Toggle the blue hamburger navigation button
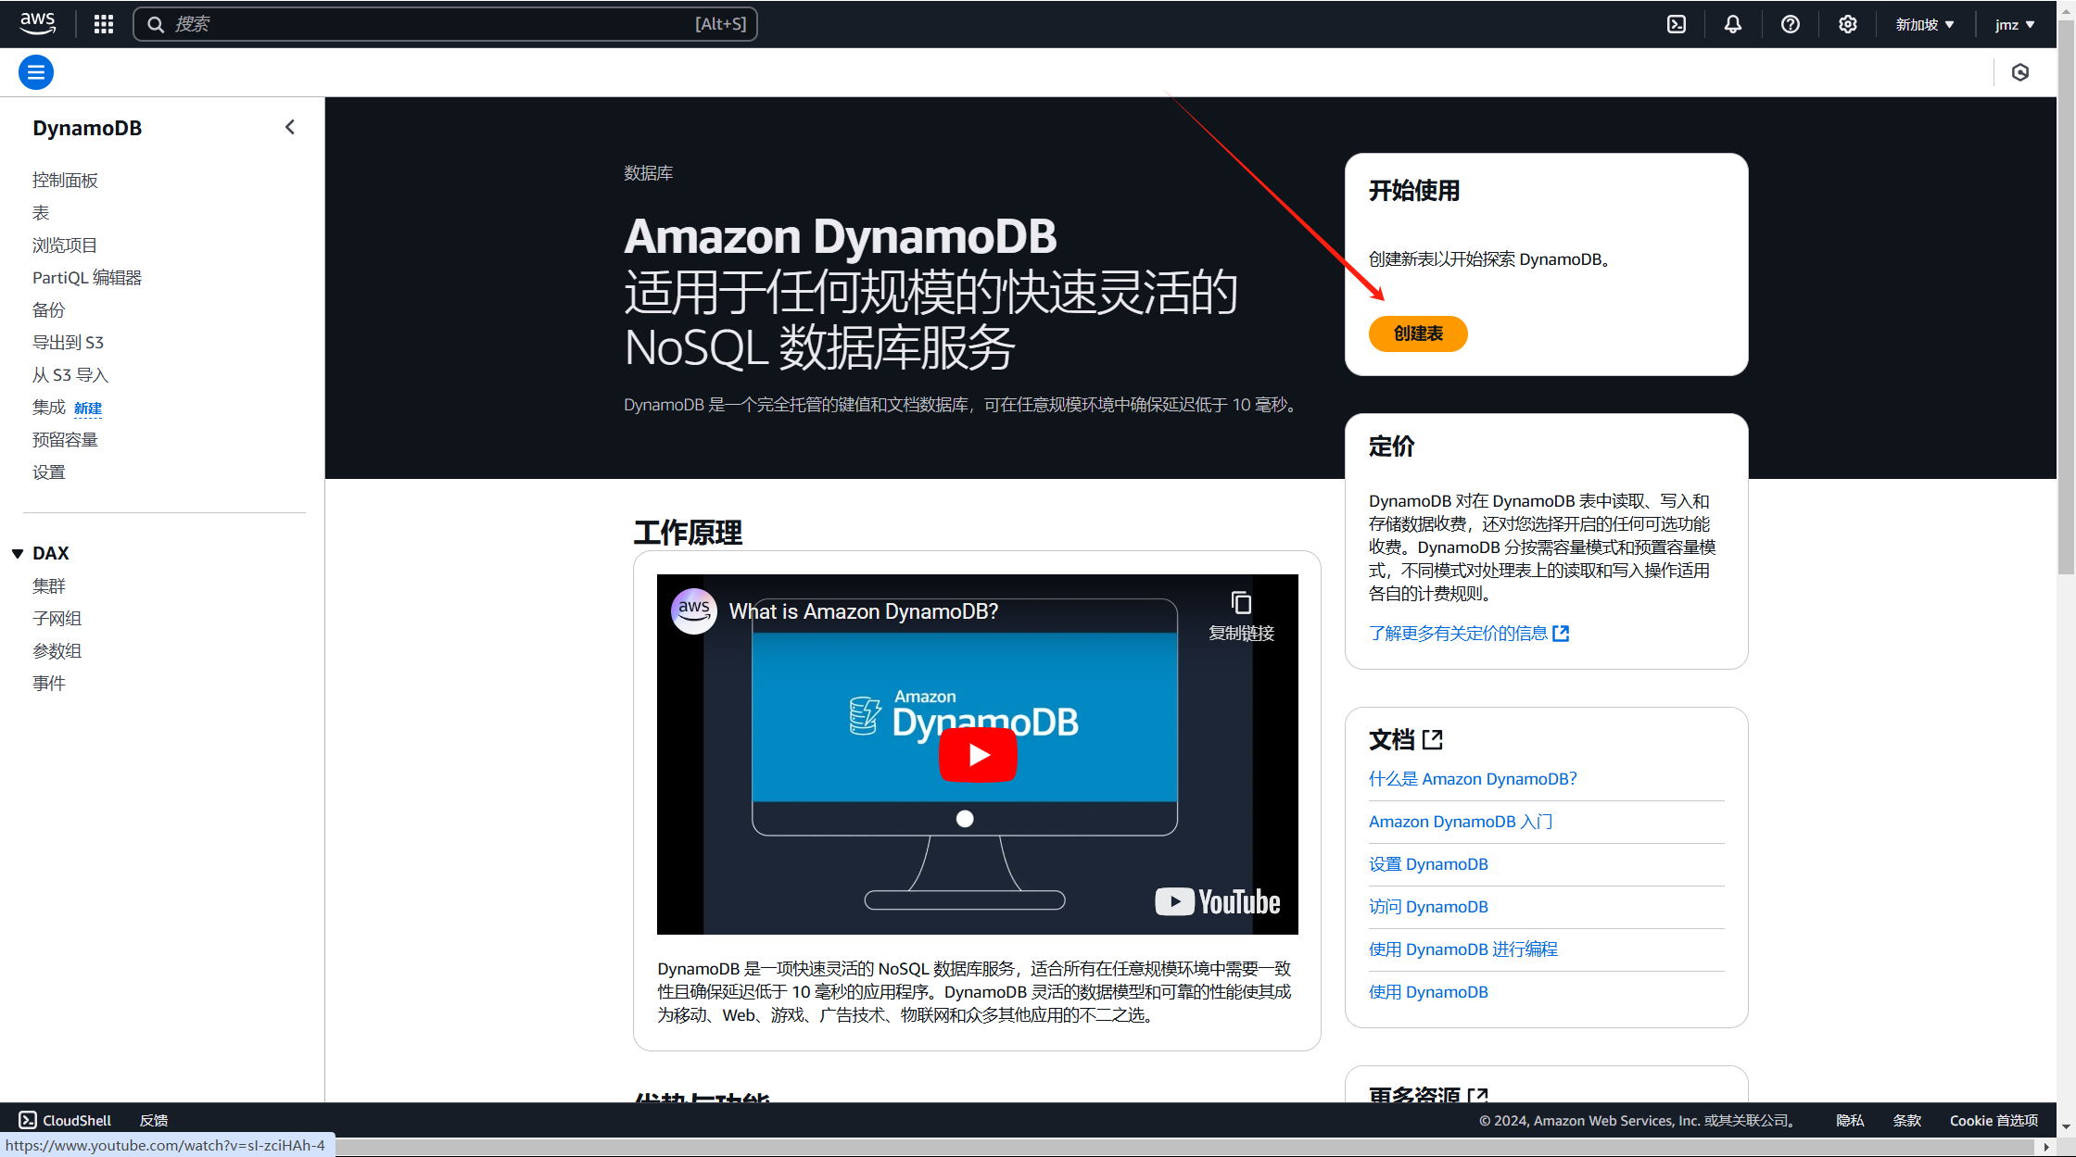2076x1157 pixels. (36, 72)
